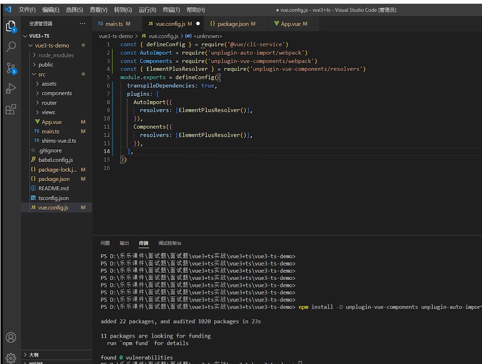This screenshot has height=364, width=482.
Task: Open the Search view icon
Action: (11, 47)
